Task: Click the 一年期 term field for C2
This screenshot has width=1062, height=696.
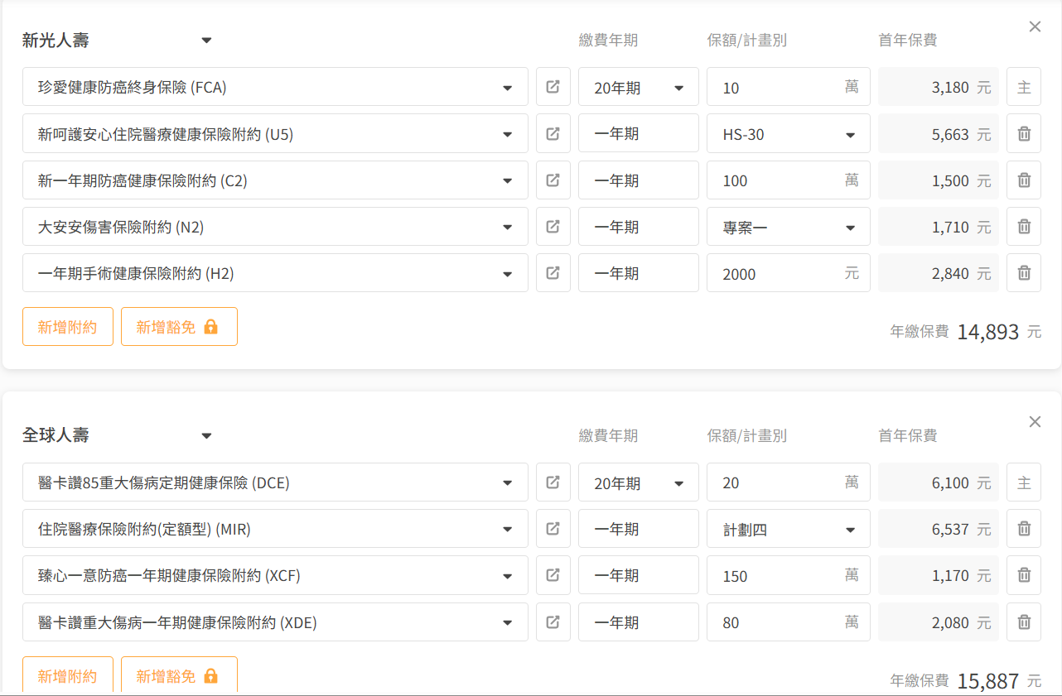Action: [x=639, y=180]
